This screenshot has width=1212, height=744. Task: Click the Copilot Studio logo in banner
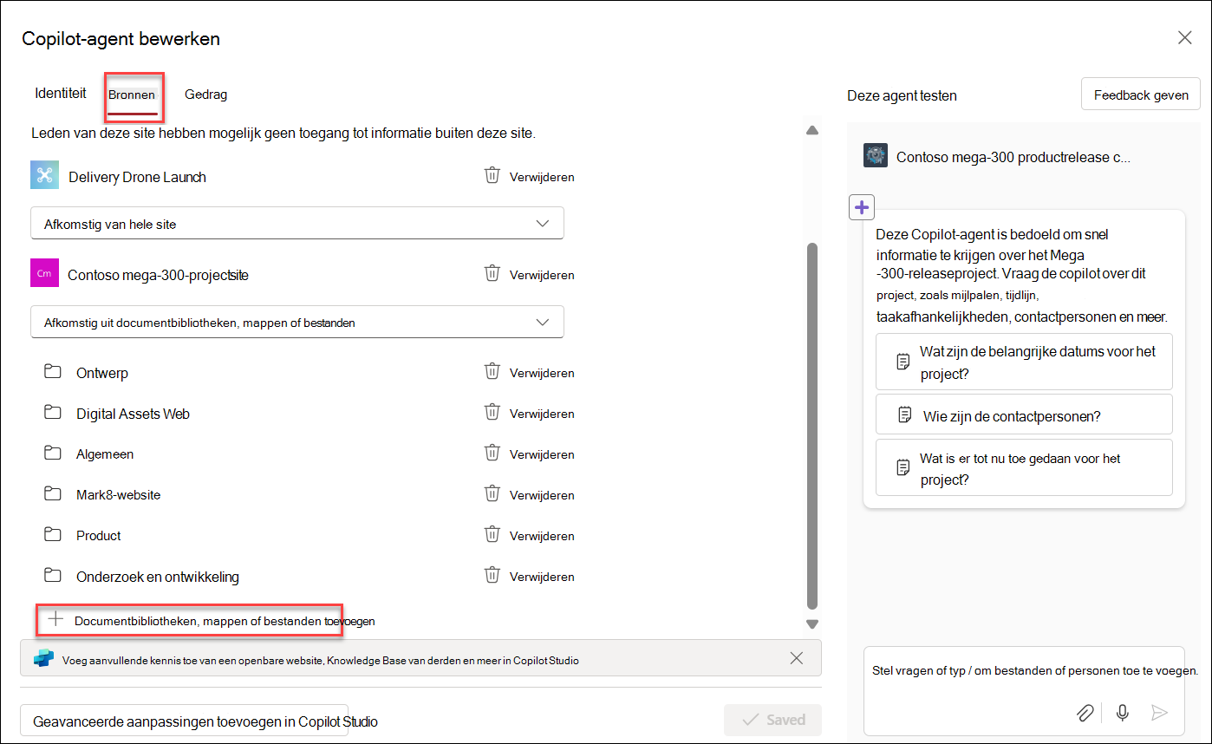[43, 659]
